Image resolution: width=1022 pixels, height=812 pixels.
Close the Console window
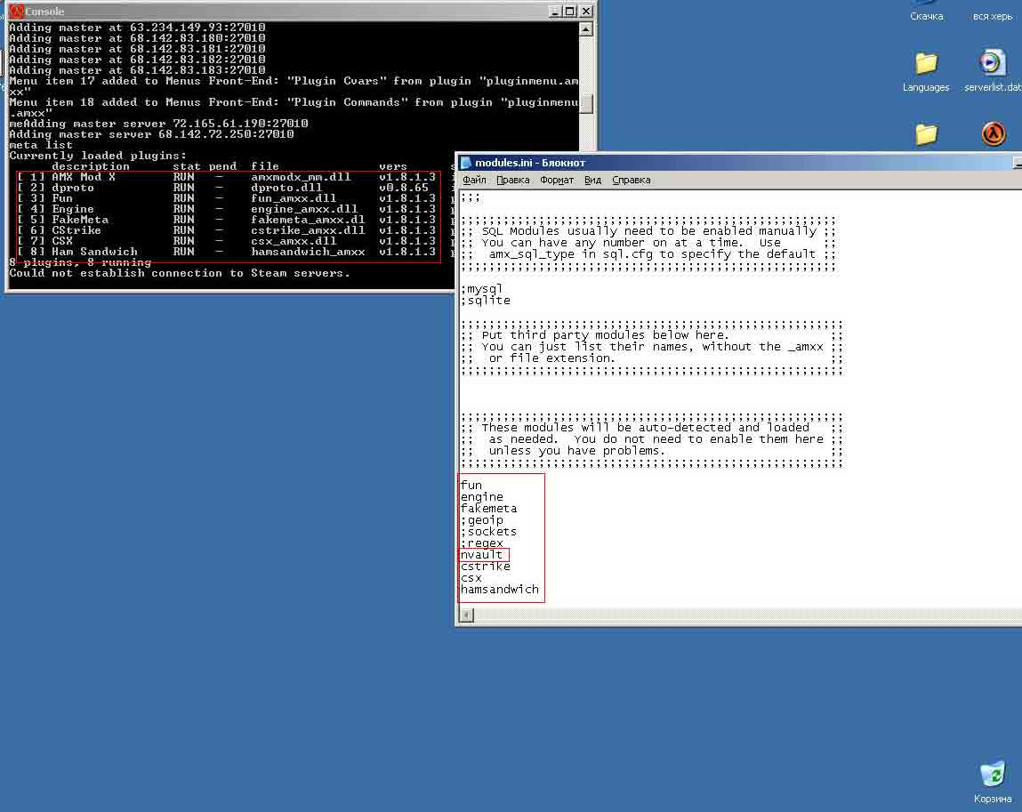(586, 11)
